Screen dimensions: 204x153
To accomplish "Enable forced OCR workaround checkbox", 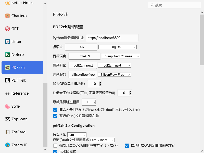I will 55,145.
